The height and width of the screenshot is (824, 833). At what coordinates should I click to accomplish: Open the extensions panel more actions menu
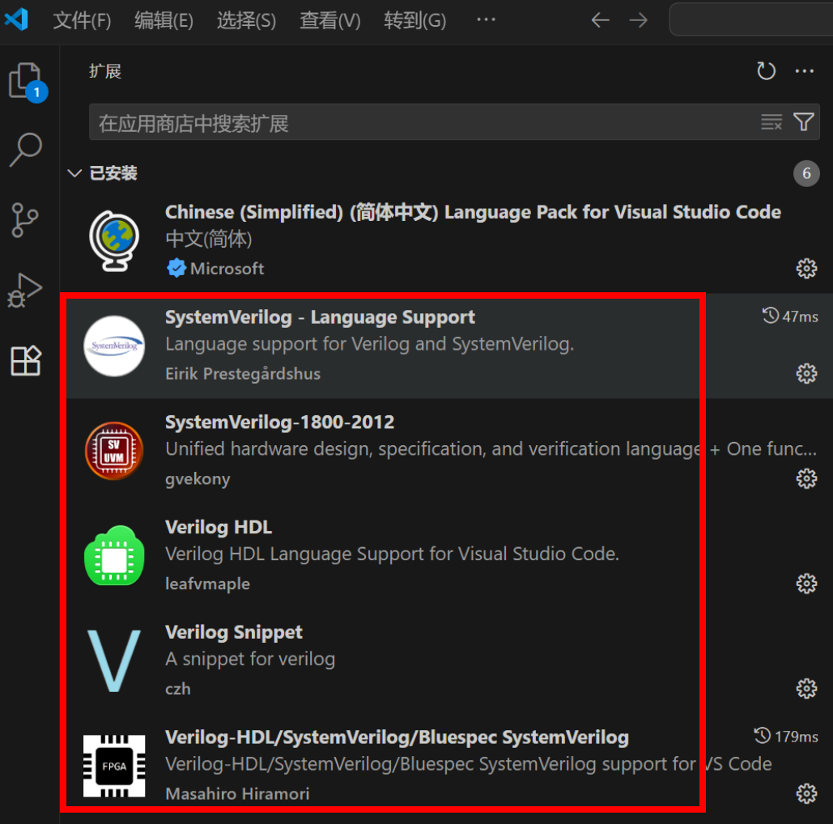point(805,70)
